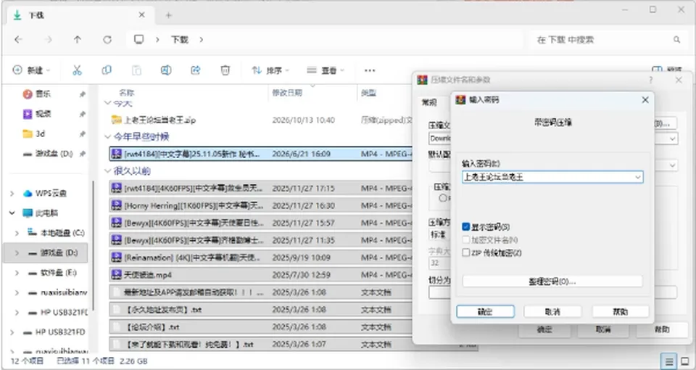Click the pin icon next to 视频
This screenshot has width=696, height=370.
[x=82, y=114]
